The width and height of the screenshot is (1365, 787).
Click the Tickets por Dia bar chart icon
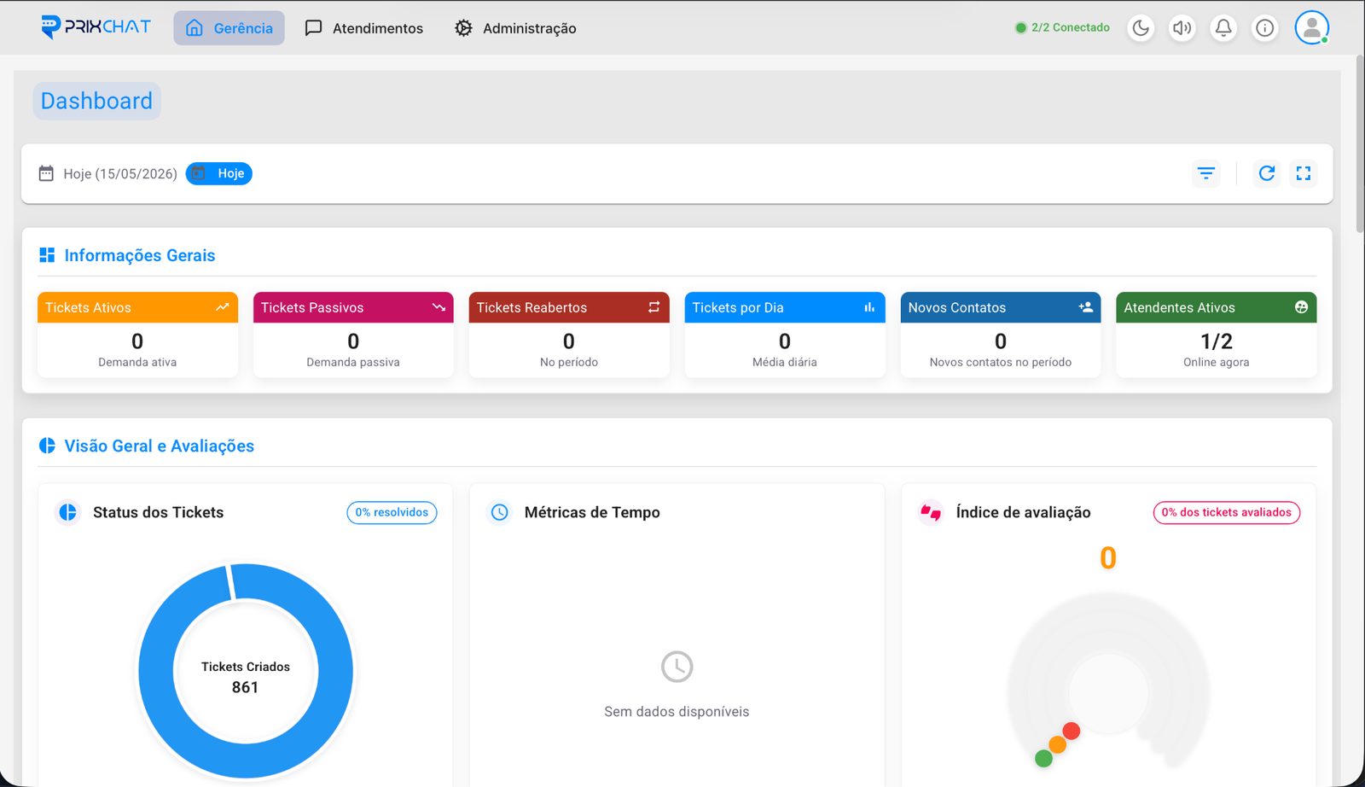(869, 307)
